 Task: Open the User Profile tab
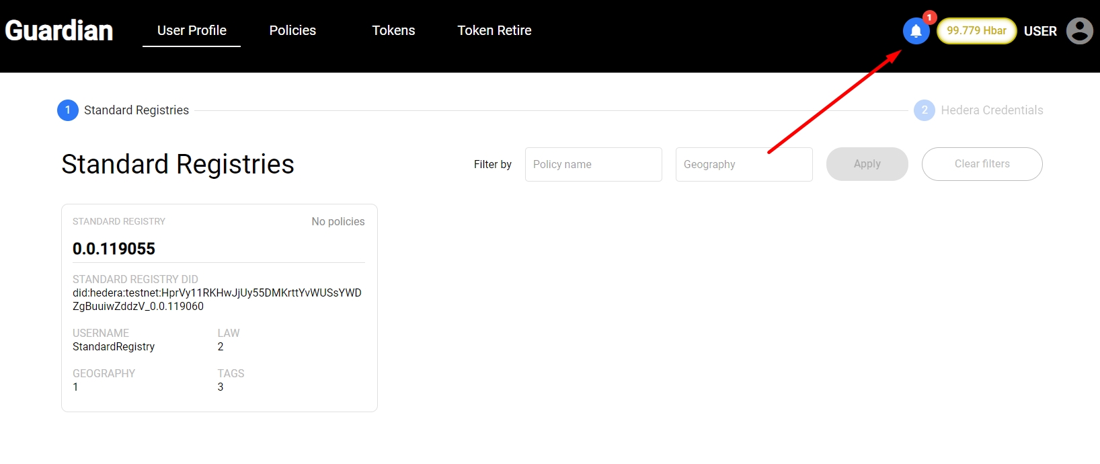(x=192, y=31)
